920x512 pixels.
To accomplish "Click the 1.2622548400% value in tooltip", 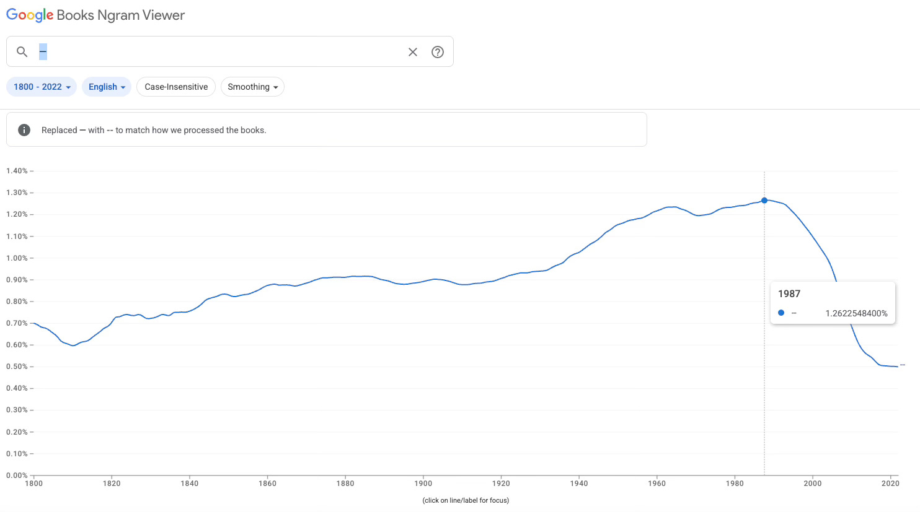I will [856, 313].
